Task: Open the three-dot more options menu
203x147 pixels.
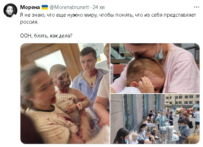Action: (196, 7)
